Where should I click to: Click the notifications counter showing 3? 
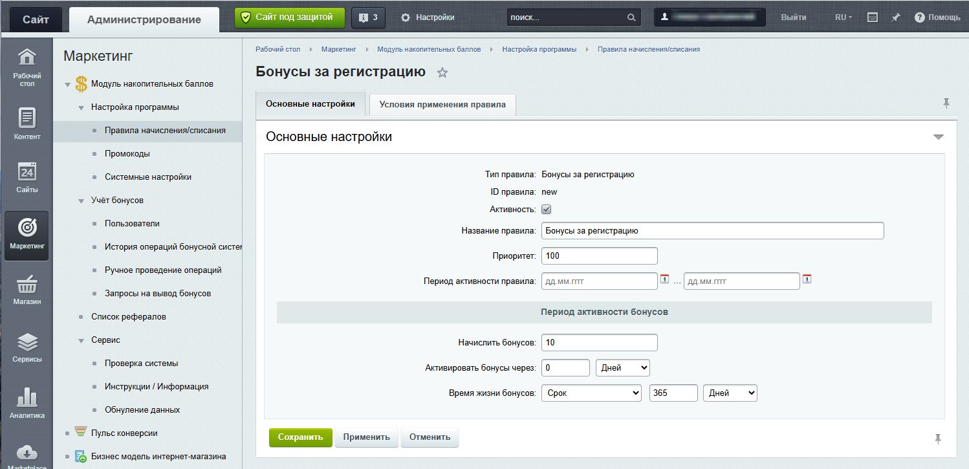click(x=368, y=17)
